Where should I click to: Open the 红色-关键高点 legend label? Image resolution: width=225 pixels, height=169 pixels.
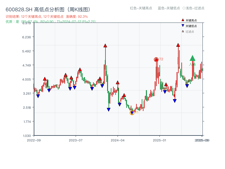pyautogui.click(x=141, y=8)
